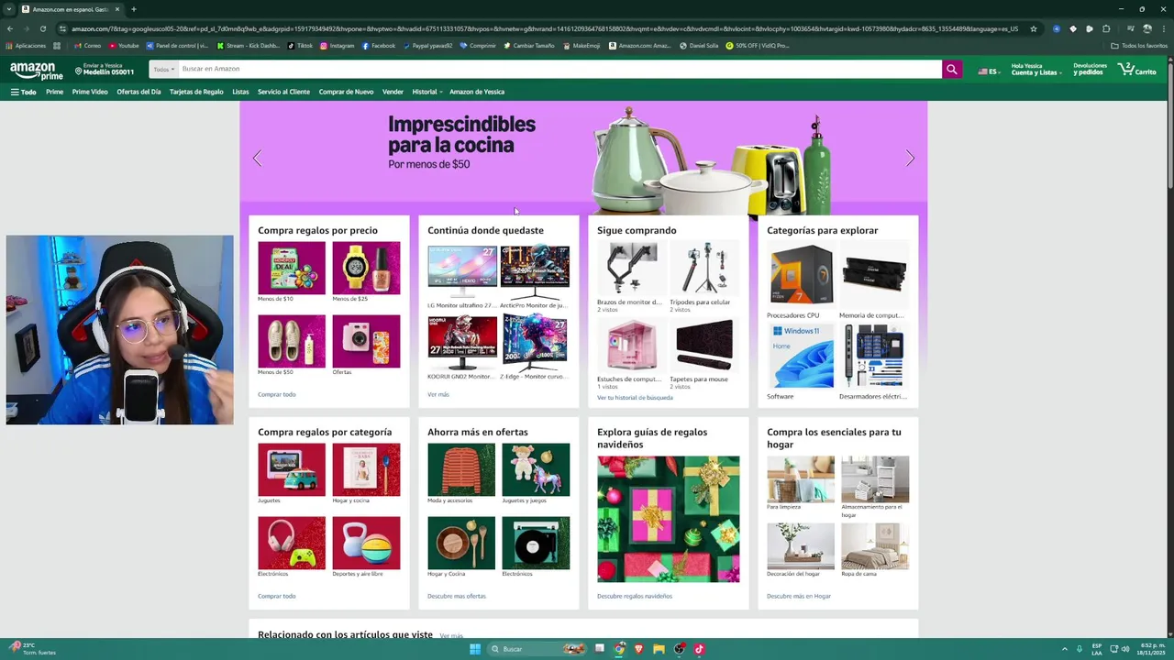The width and height of the screenshot is (1174, 660).
Task: Open TikTok app from the taskbar
Action: click(x=699, y=649)
